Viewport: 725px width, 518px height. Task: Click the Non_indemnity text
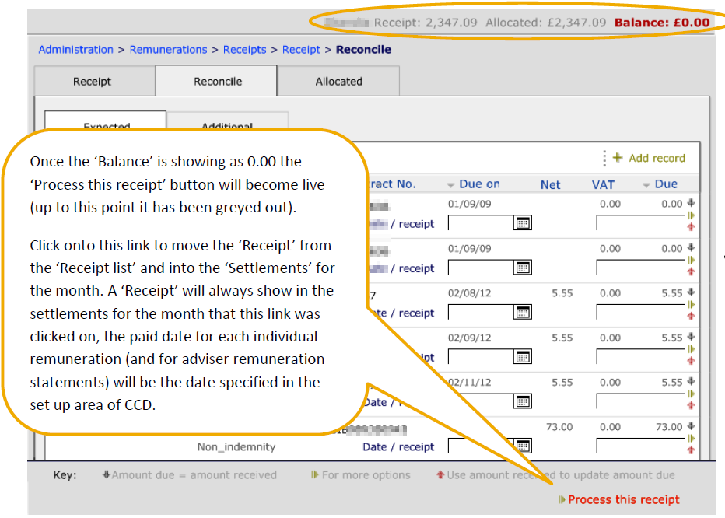tap(236, 446)
